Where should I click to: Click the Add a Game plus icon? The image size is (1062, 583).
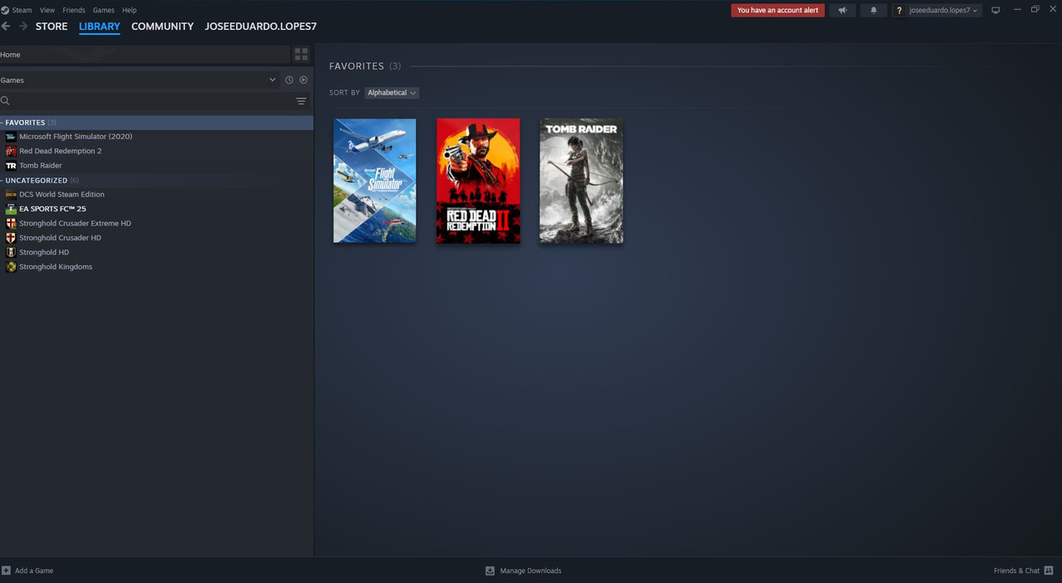click(x=6, y=571)
